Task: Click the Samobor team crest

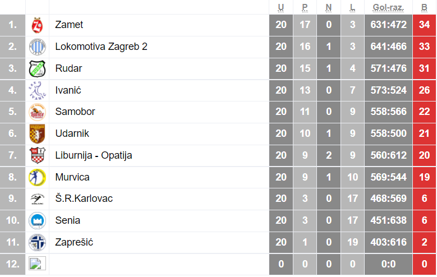Action: click(x=37, y=112)
